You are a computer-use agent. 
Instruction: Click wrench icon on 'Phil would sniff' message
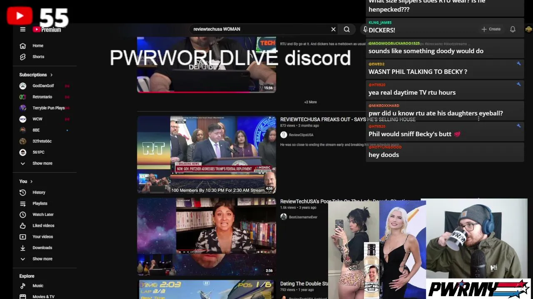(519, 126)
